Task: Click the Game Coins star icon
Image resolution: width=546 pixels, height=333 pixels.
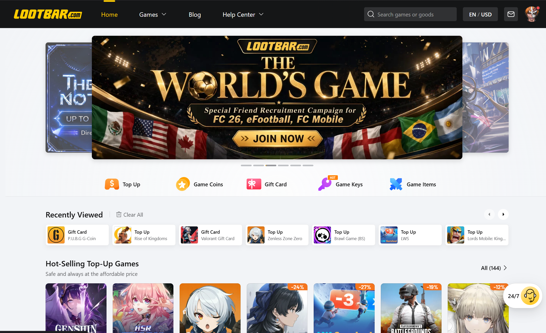Action: click(183, 184)
